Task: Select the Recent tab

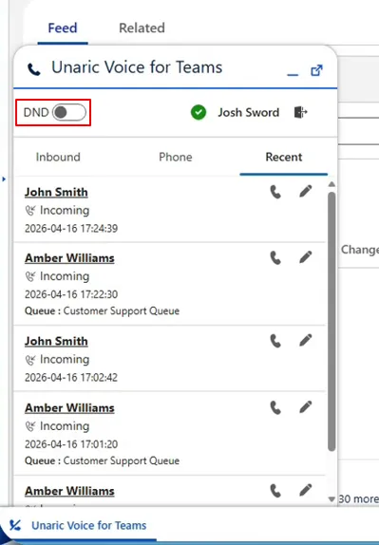Action: [x=284, y=157]
